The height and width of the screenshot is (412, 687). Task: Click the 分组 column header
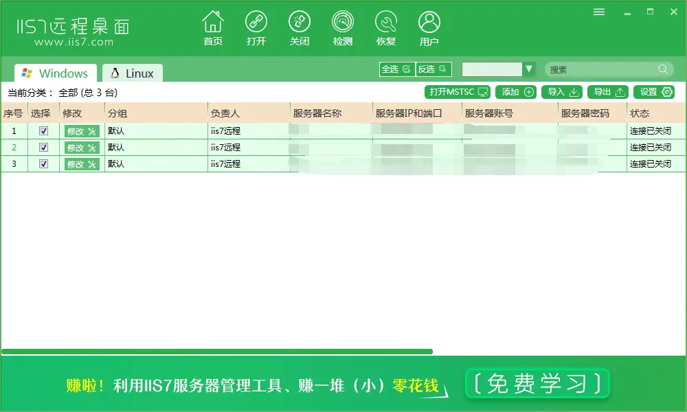(x=156, y=113)
